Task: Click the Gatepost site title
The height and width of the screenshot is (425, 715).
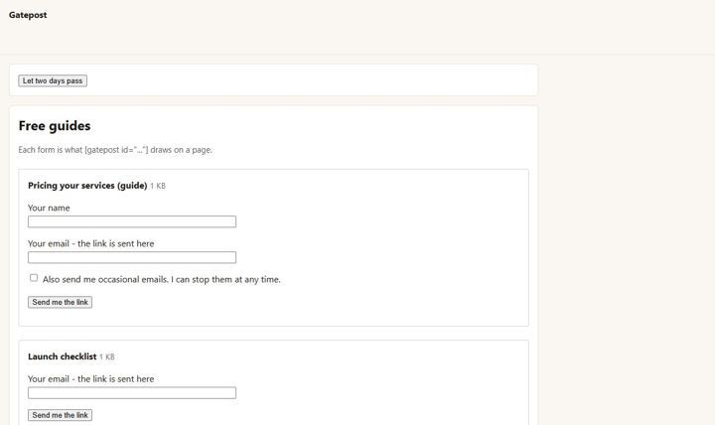Action: tap(28, 15)
